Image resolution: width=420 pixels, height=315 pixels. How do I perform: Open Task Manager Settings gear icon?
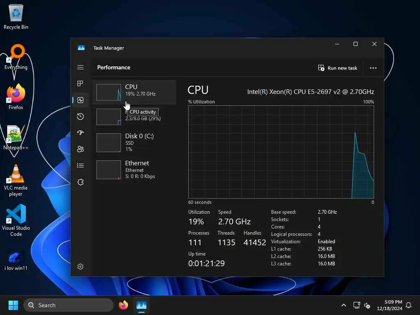[x=80, y=267]
